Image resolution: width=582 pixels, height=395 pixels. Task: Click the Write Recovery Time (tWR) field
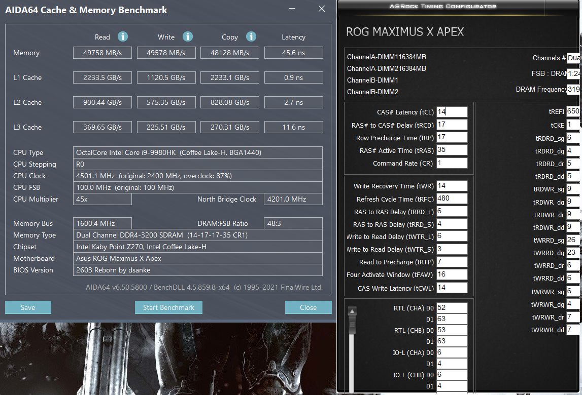[452, 186]
